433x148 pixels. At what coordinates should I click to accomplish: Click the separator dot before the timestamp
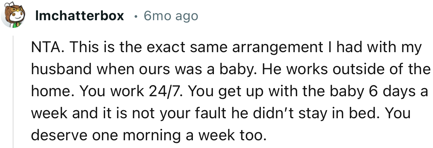[x=136, y=17]
